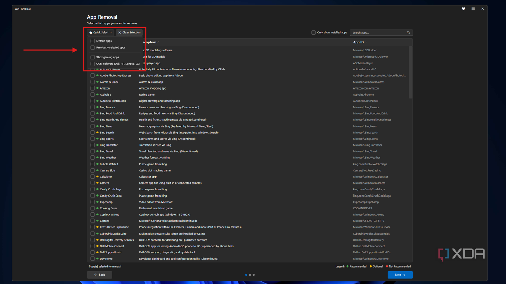Select the Cooking Fever row name
The image size is (506, 284).
click(108, 208)
